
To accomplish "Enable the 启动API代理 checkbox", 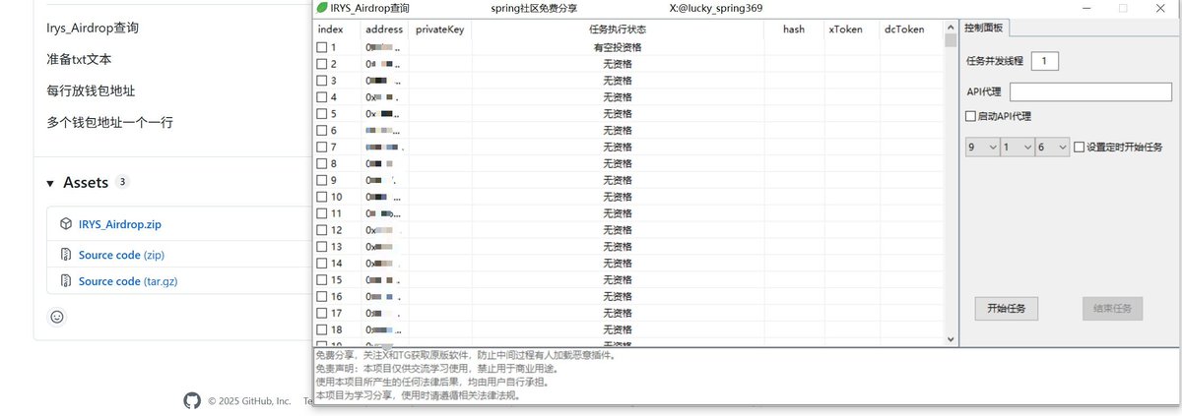I will click(971, 116).
